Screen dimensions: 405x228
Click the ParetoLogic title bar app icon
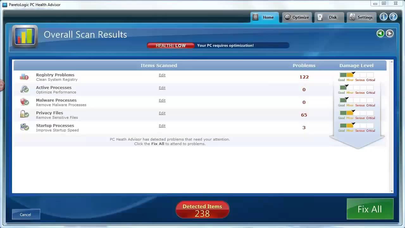coord(5,5)
